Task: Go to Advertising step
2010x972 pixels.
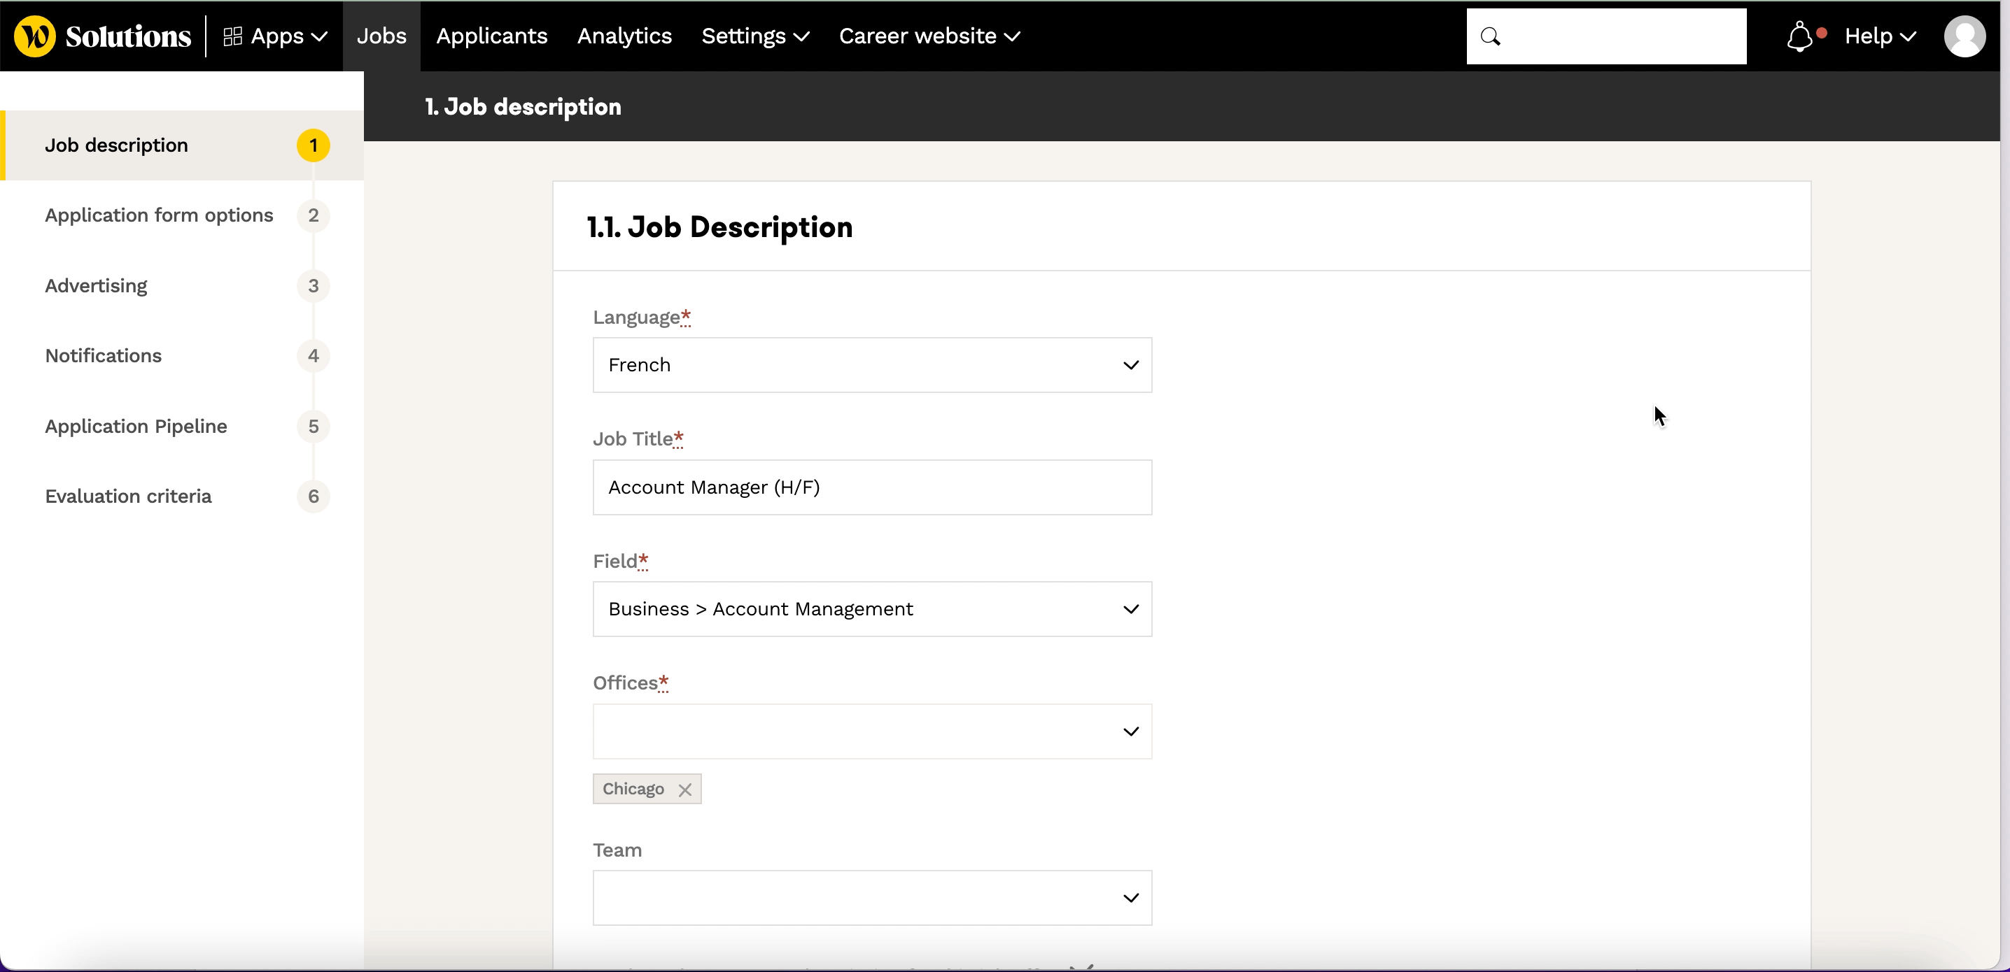Action: [96, 286]
